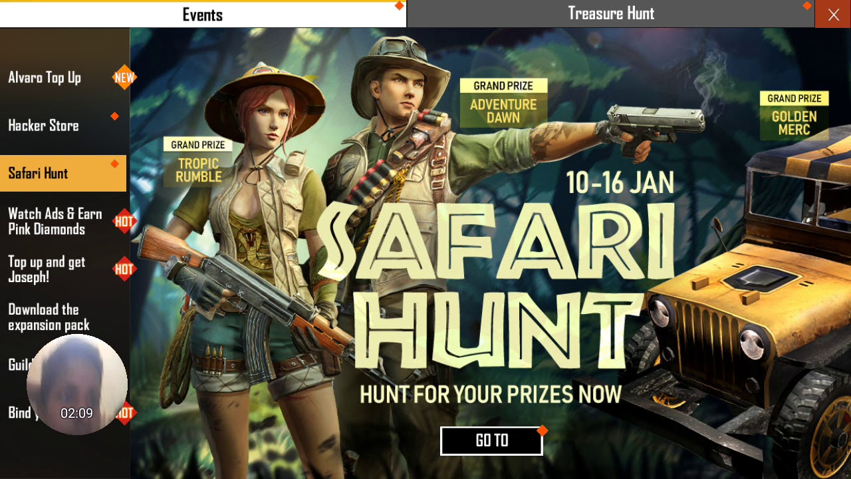Close the events window with X
The width and height of the screenshot is (851, 479).
tap(833, 15)
